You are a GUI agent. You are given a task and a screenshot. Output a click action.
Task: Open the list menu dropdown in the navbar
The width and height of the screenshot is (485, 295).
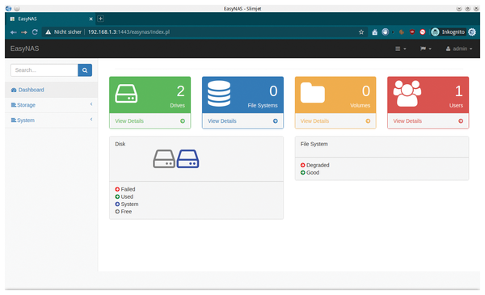(401, 48)
